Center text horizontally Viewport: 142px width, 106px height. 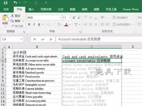[x=91, y=24]
